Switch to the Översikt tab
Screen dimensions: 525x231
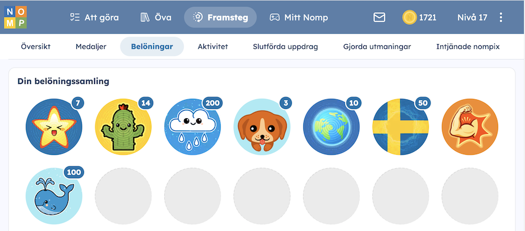pos(35,46)
